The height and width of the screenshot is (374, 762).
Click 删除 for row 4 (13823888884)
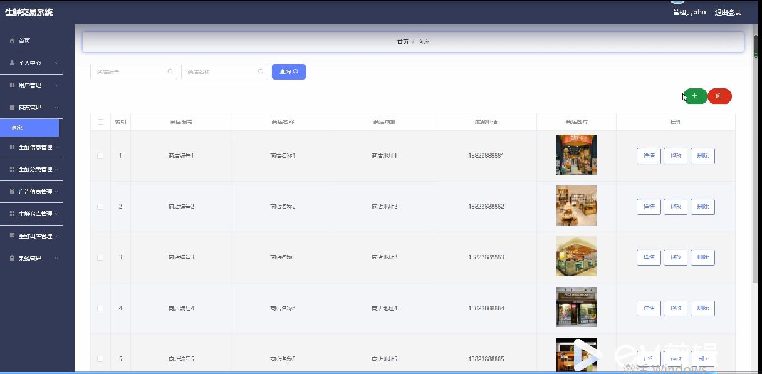click(702, 308)
